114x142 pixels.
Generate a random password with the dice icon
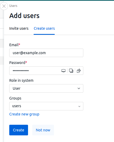(x=79, y=71)
